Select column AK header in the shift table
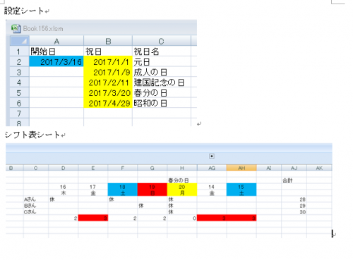Image resolution: width=353 pixels, height=260 pixels. pyautogui.click(x=319, y=168)
